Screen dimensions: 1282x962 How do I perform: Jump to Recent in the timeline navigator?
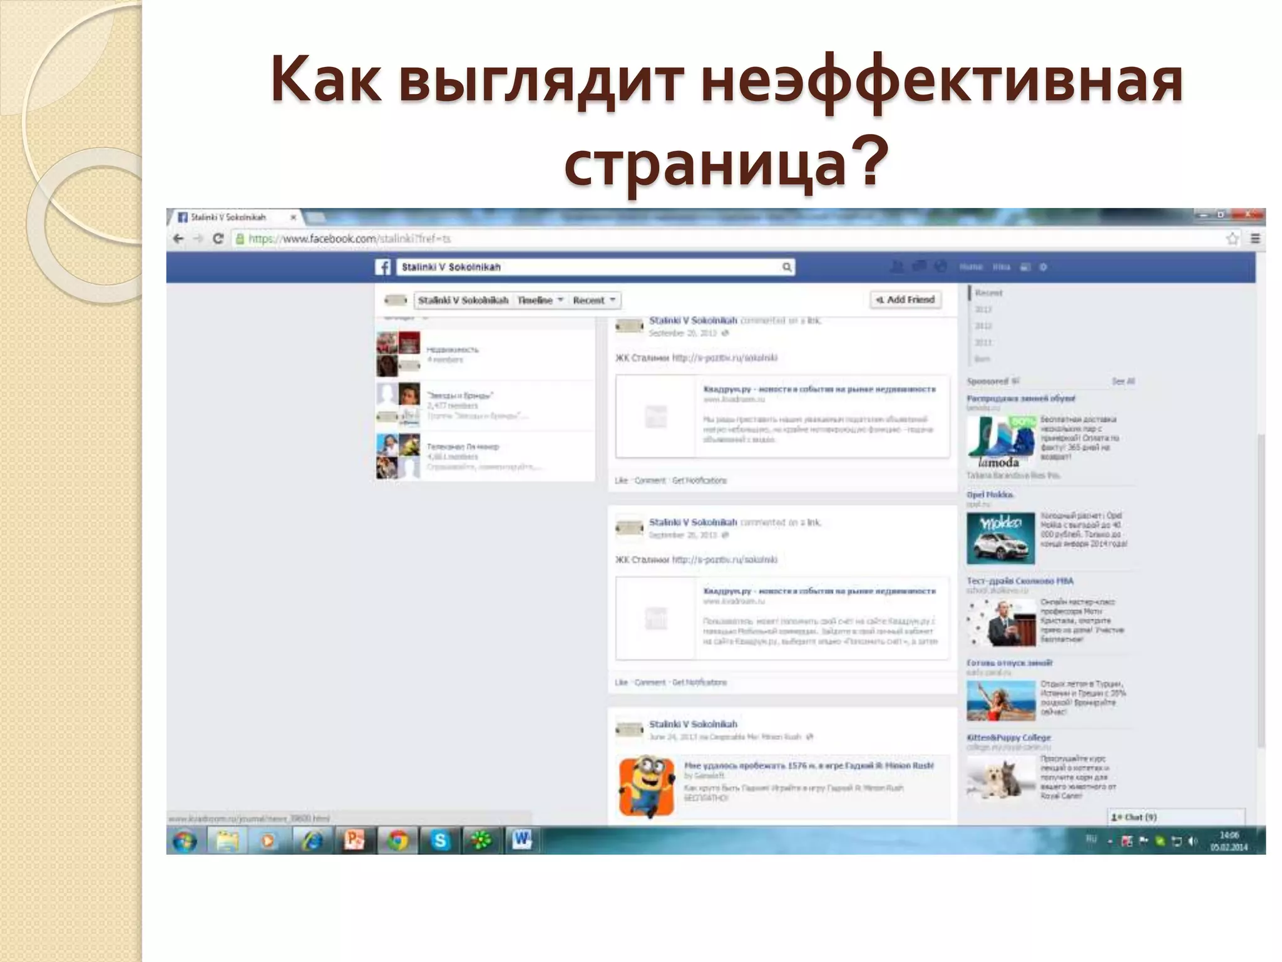coord(989,293)
